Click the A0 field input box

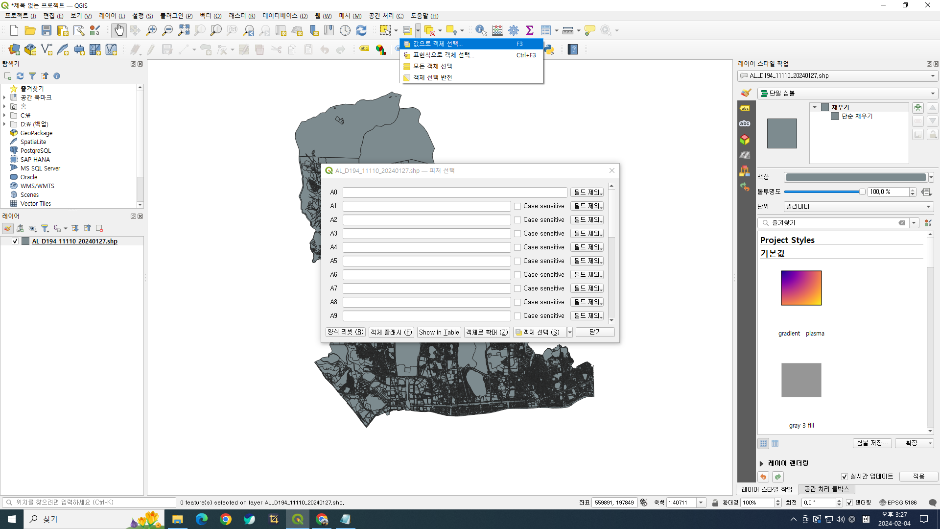tap(454, 192)
